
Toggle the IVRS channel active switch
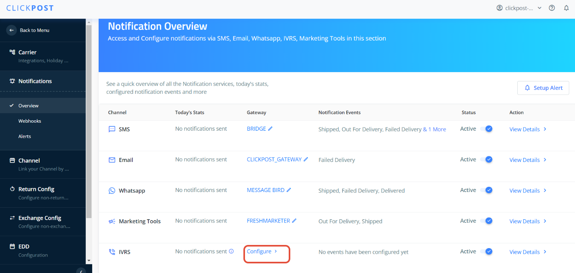point(486,251)
